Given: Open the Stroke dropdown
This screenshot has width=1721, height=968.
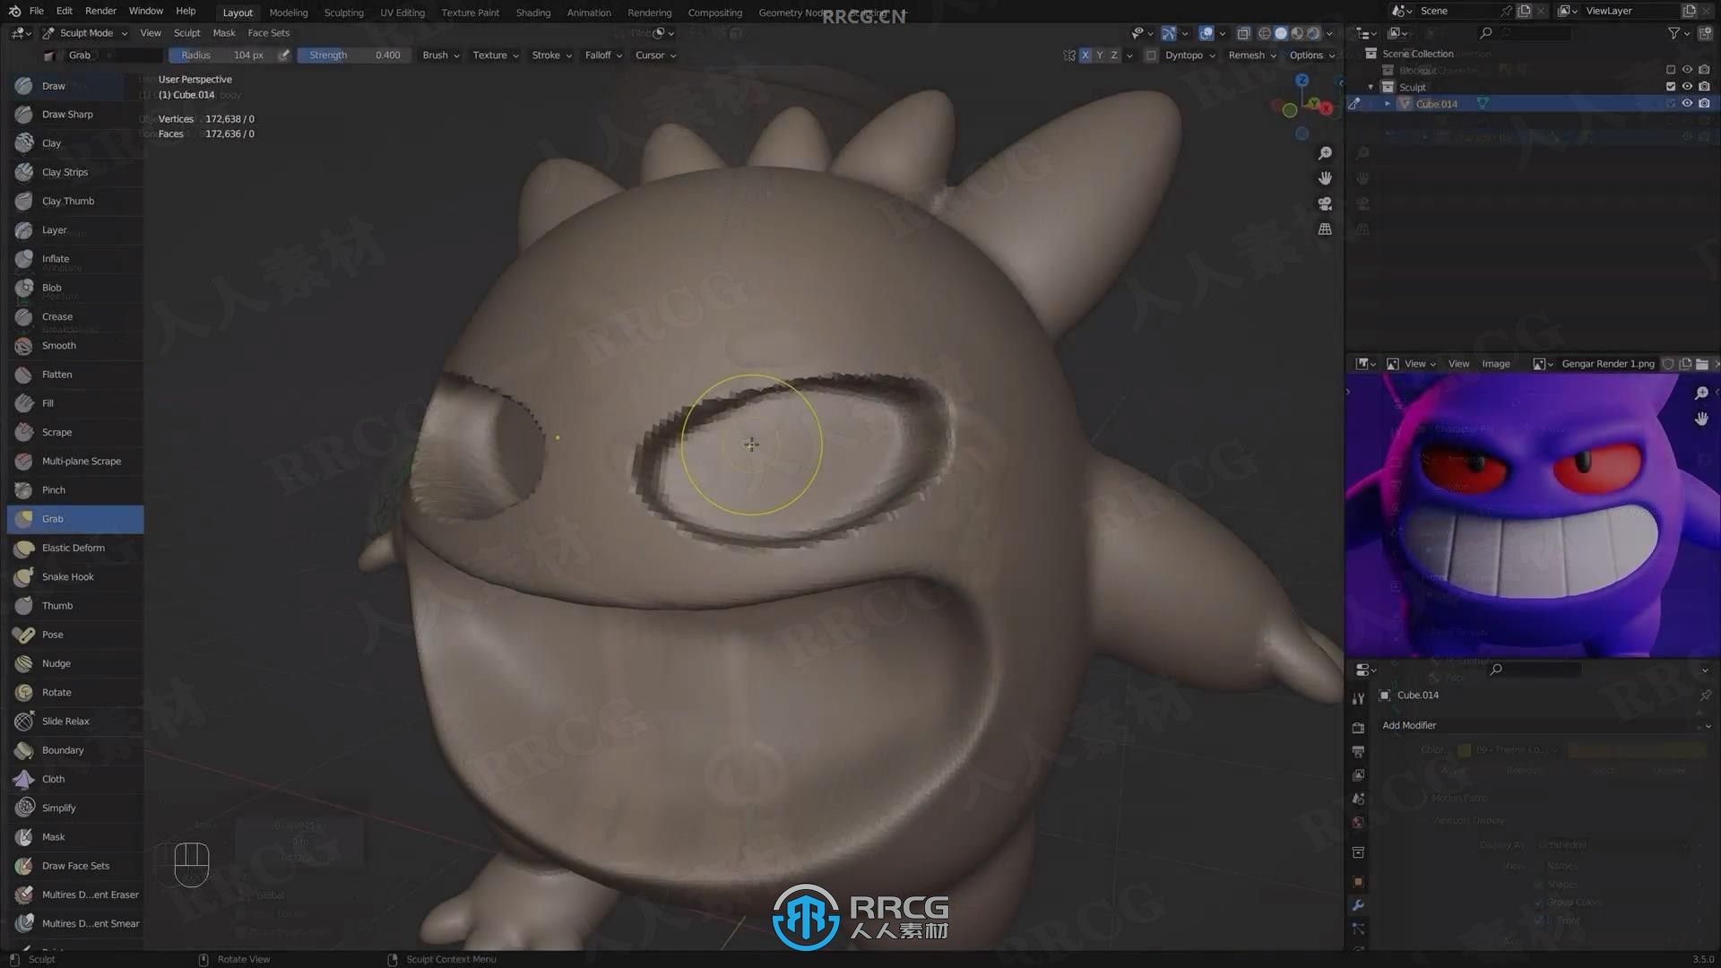Looking at the screenshot, I should [x=551, y=56].
